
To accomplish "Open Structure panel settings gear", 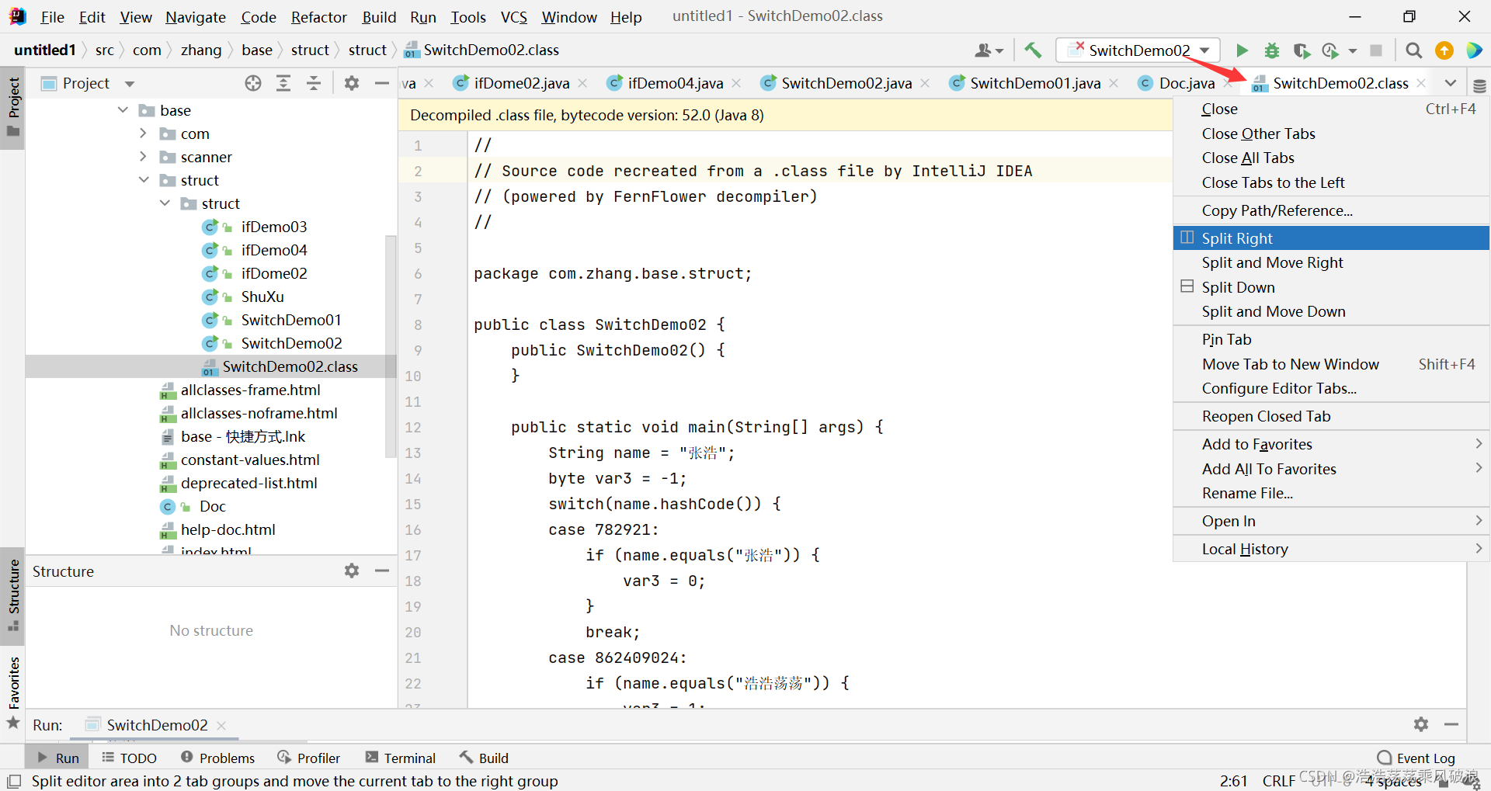I will (352, 571).
